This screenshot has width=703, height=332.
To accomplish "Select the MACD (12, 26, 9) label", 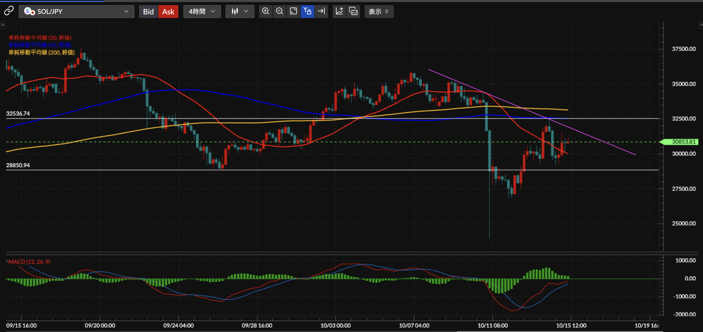I will (29, 262).
